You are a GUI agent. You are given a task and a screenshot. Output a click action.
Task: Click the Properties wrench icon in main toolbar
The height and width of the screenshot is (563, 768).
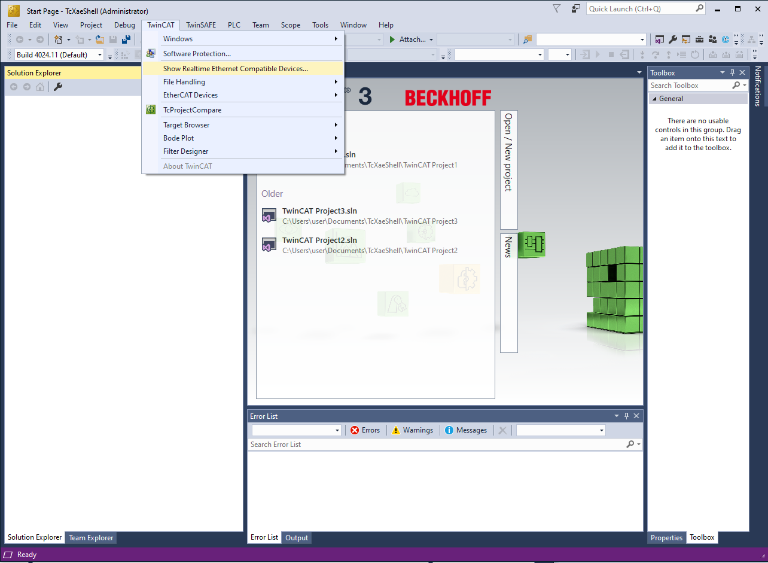673,39
